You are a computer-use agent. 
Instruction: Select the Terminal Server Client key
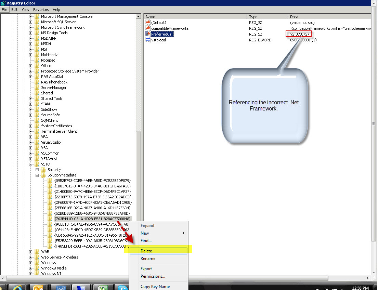(59, 131)
